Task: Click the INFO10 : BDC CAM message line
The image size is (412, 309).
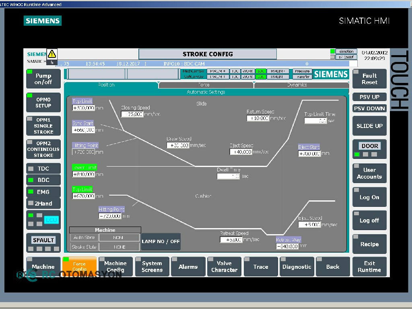Action: coord(184,64)
